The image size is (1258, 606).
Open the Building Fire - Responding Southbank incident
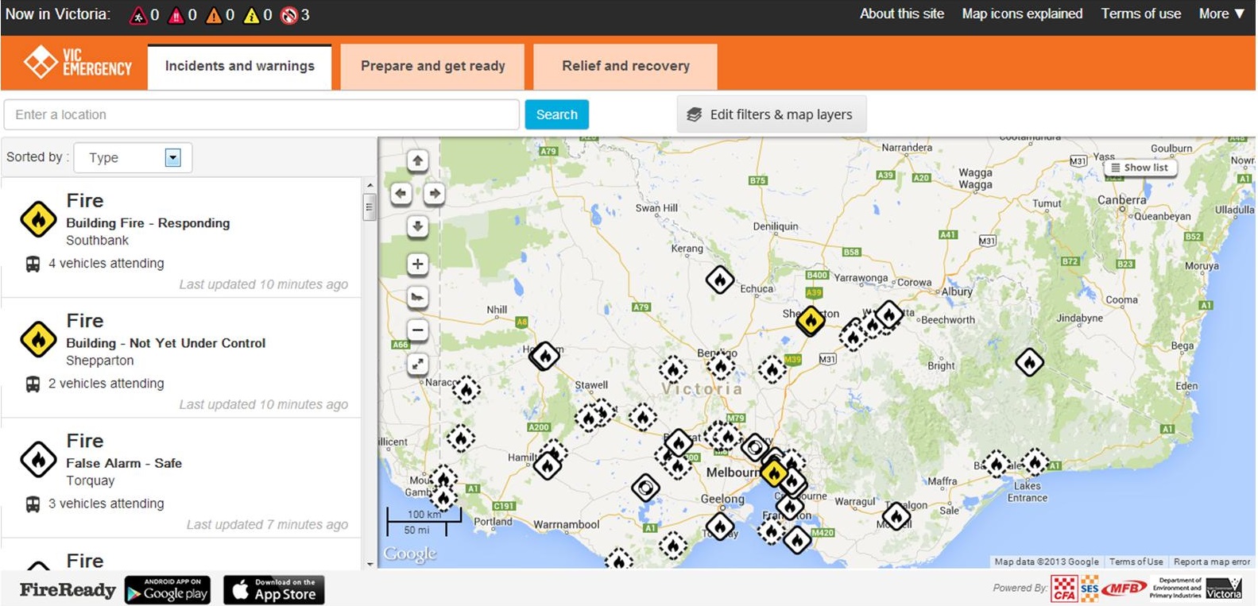point(181,238)
